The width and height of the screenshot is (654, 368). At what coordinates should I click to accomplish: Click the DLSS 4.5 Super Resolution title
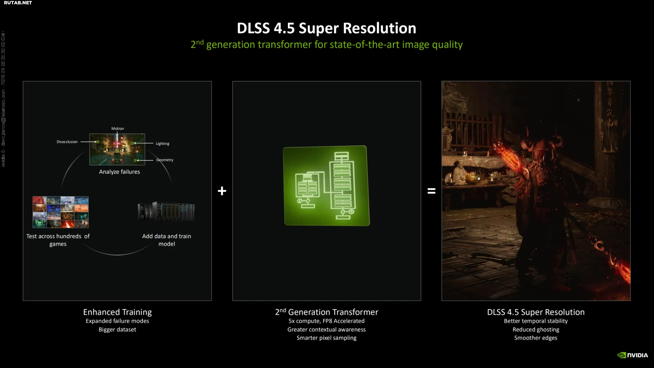[x=326, y=28]
